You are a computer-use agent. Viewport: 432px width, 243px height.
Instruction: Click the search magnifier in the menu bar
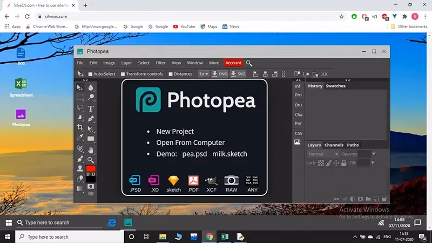249,63
